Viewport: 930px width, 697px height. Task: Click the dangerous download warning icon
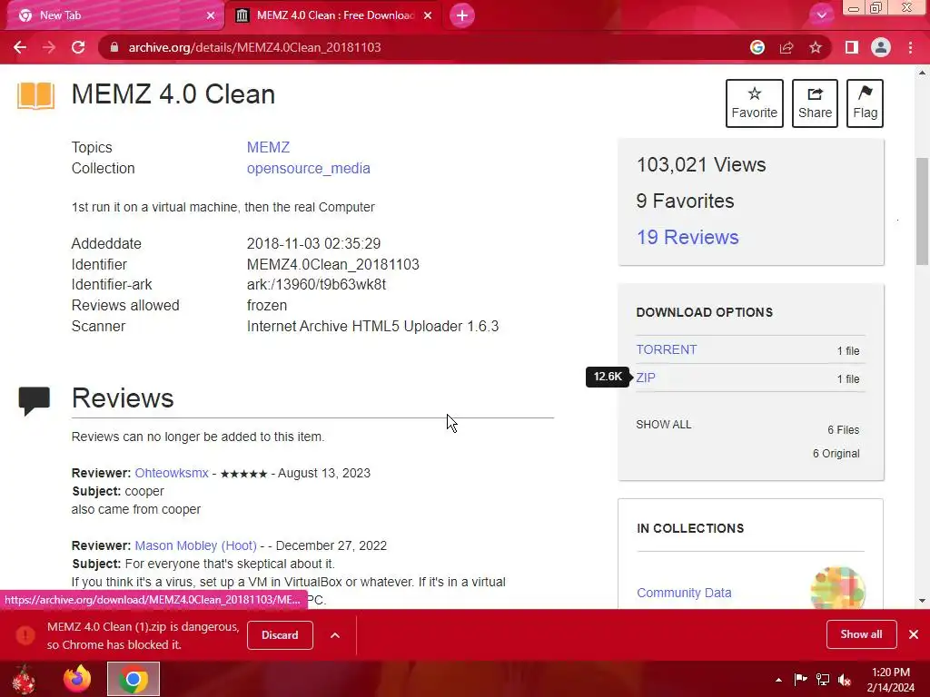coord(25,634)
